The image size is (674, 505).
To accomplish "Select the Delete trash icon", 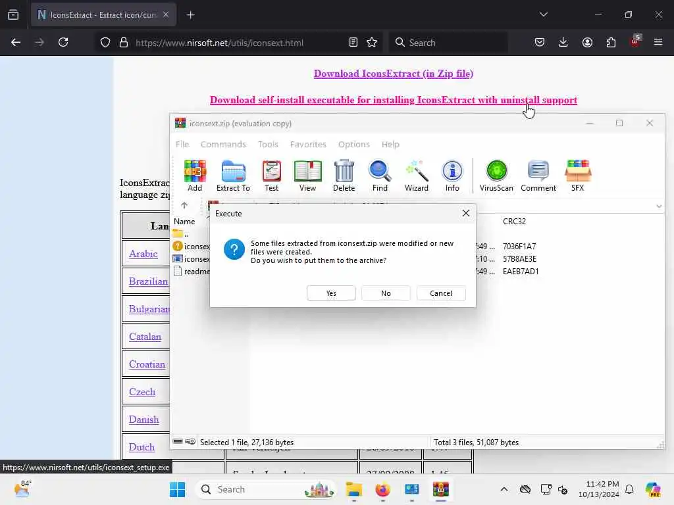I will [x=344, y=175].
